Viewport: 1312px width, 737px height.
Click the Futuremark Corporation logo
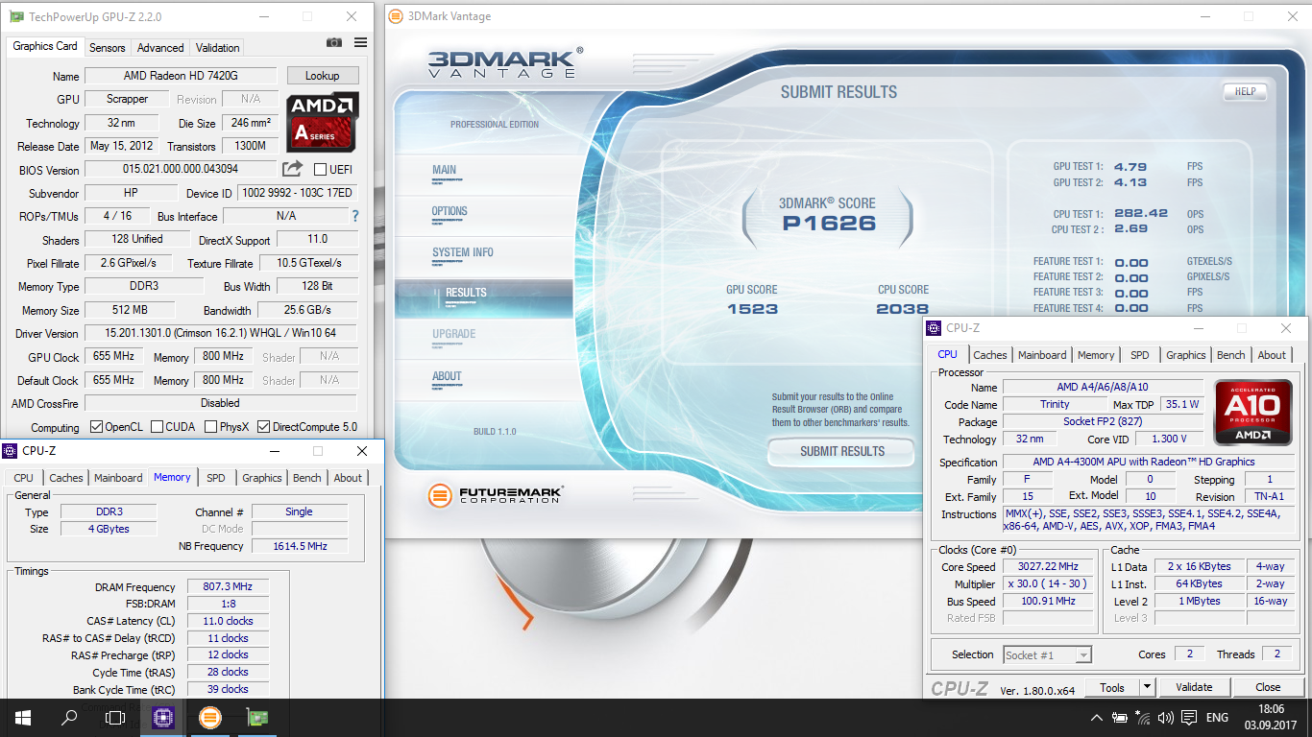(496, 496)
